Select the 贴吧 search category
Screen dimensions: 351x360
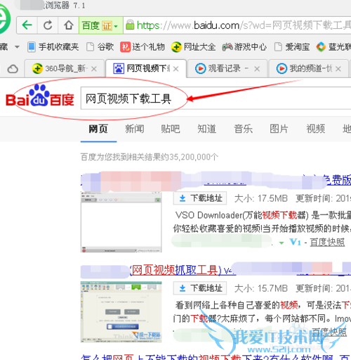click(171, 129)
